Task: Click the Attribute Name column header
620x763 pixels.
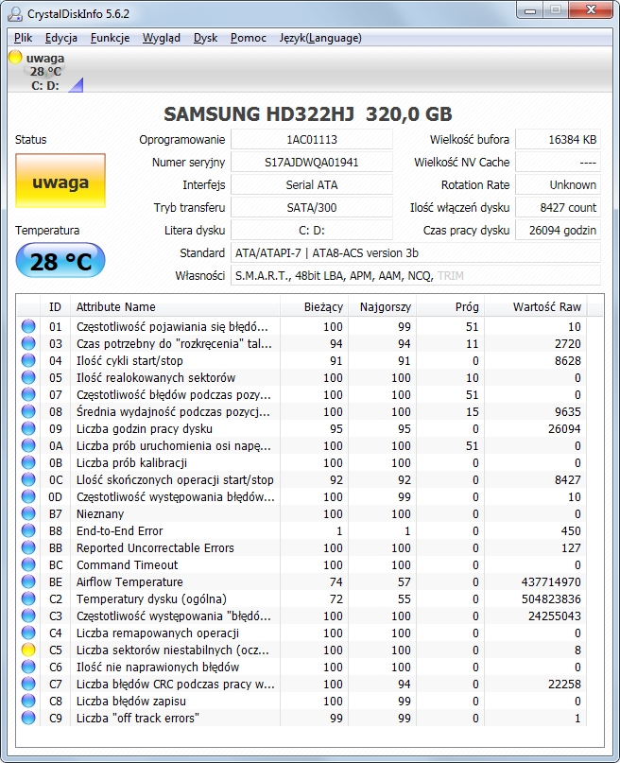Action: 175,306
